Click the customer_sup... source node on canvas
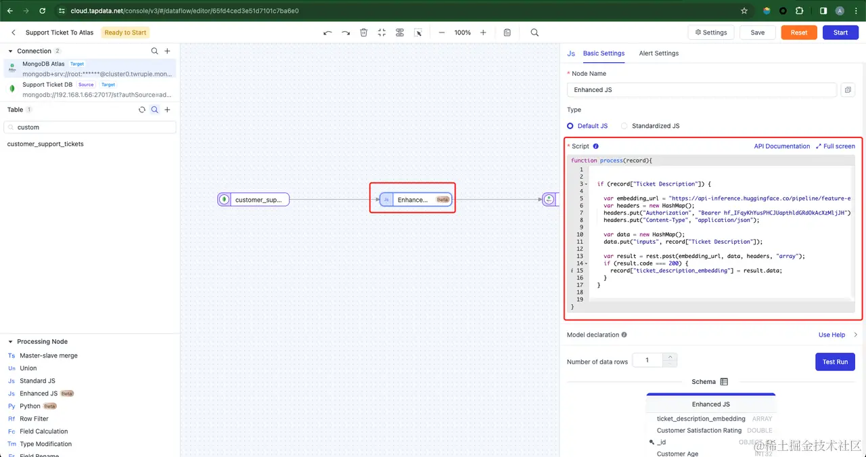This screenshot has height=457, width=866. pos(254,200)
